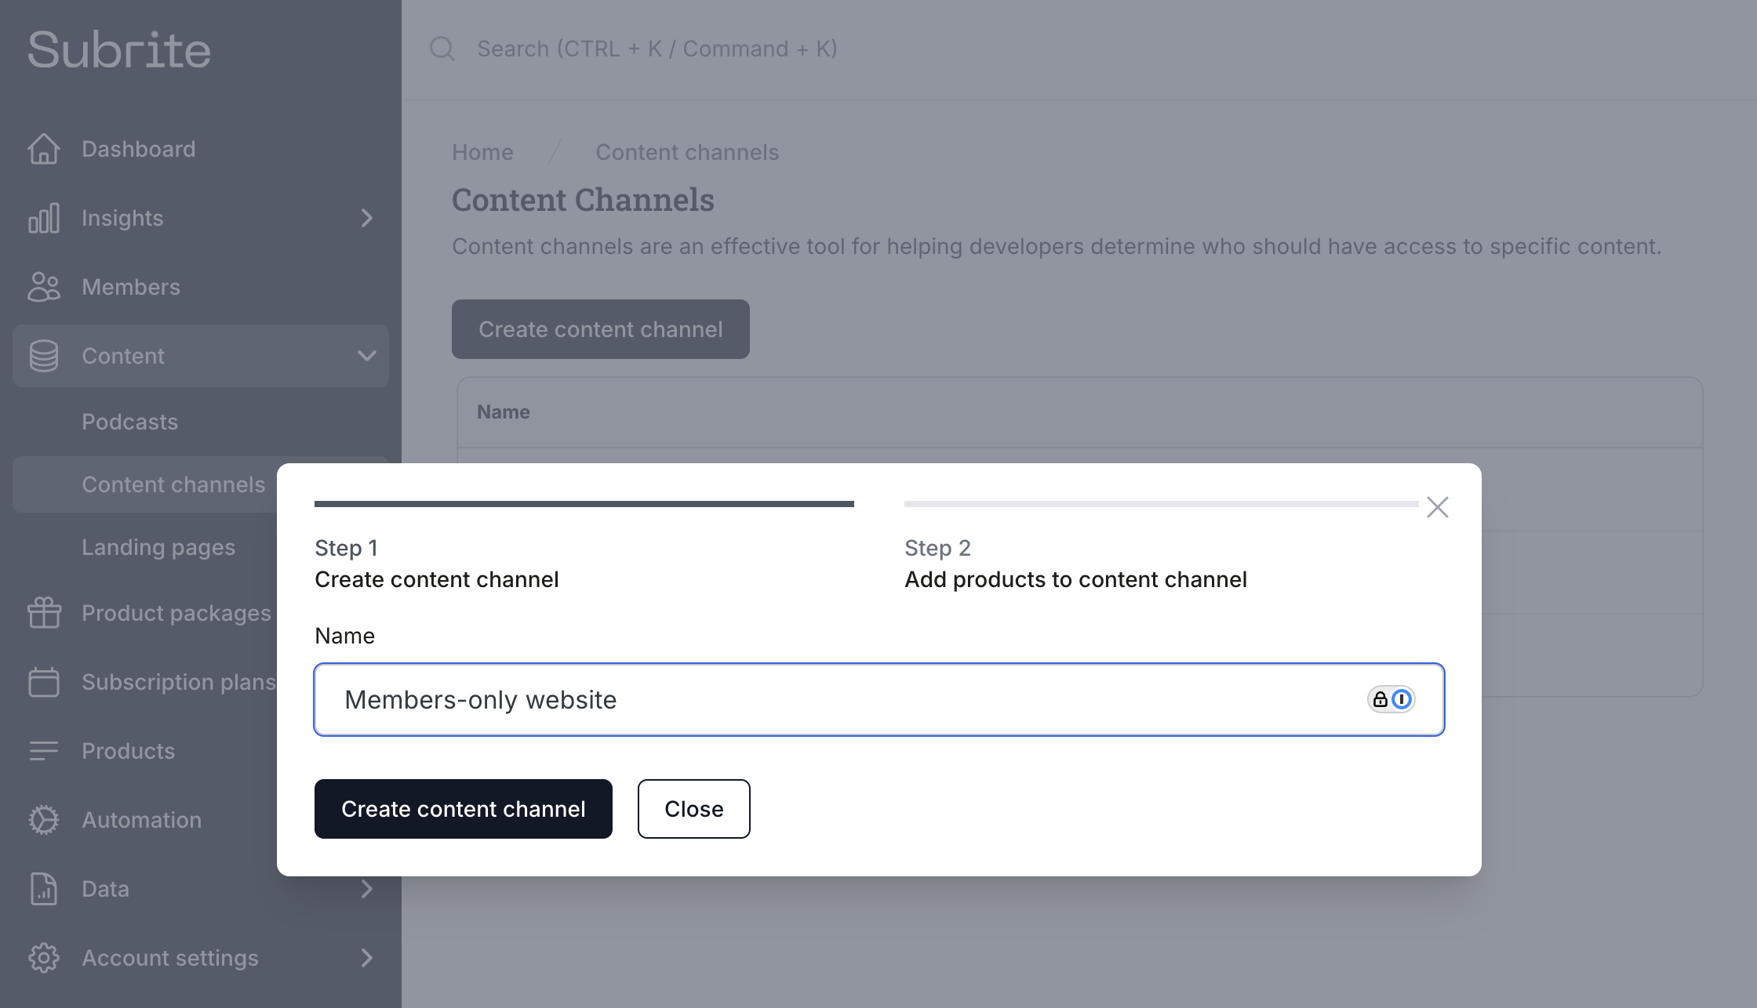The image size is (1757, 1008).
Task: Select the Members people icon
Action: [44, 287]
